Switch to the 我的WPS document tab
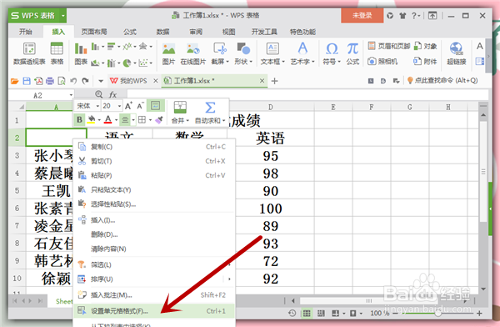 tap(129, 81)
